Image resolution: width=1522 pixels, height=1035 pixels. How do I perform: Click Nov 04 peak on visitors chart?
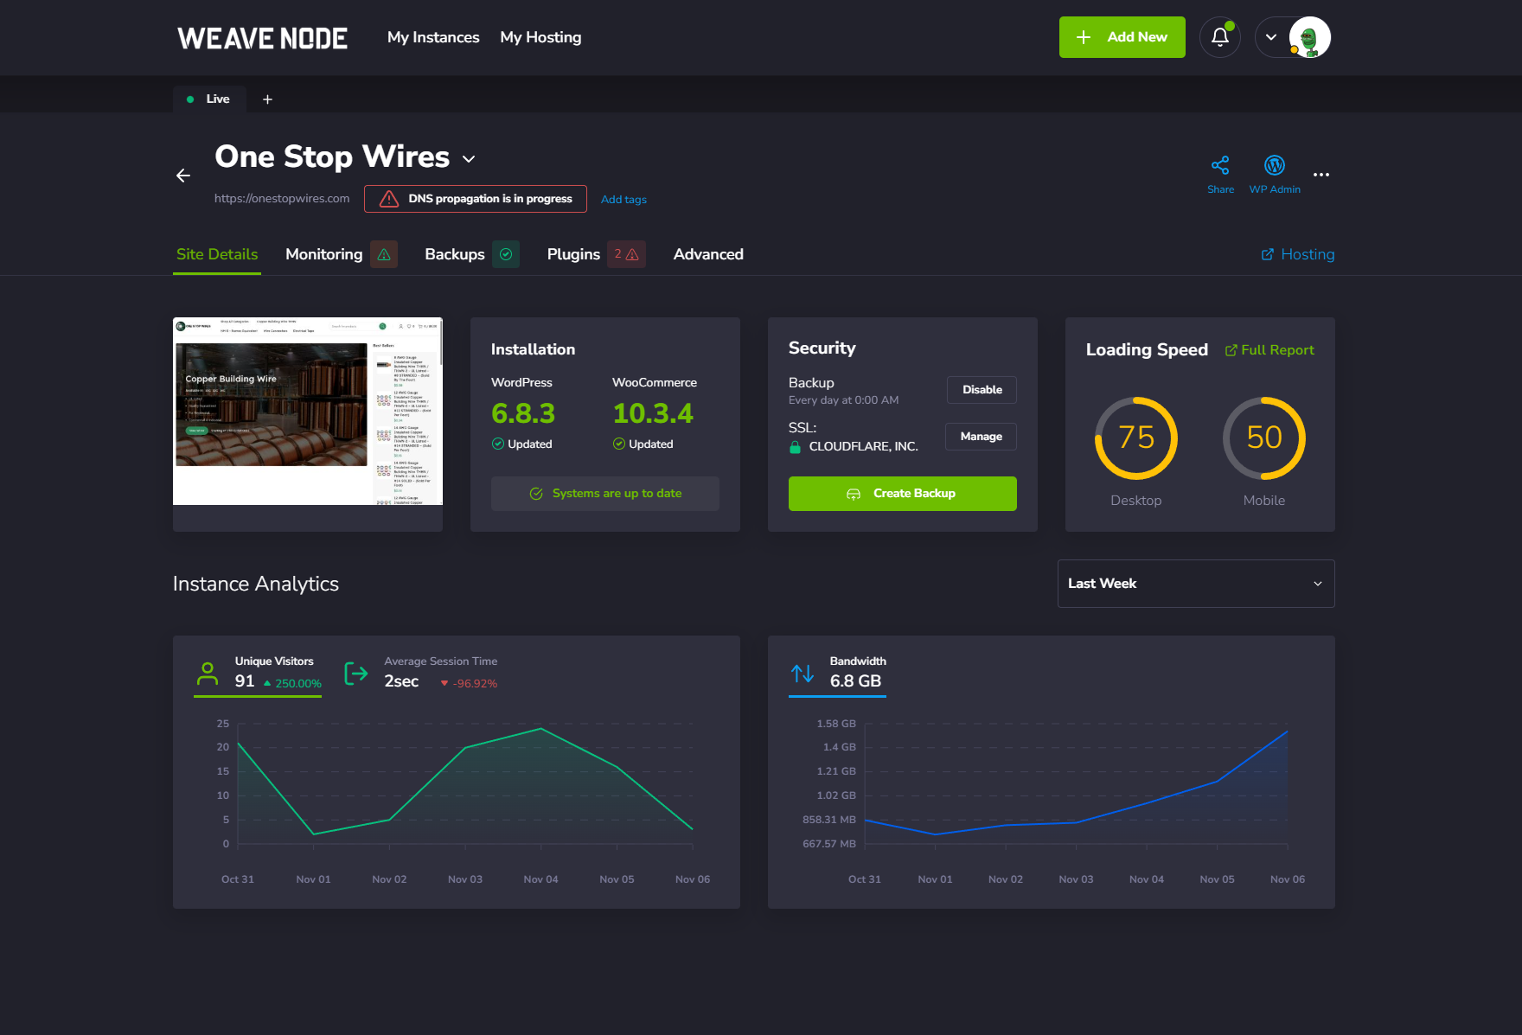(x=541, y=729)
